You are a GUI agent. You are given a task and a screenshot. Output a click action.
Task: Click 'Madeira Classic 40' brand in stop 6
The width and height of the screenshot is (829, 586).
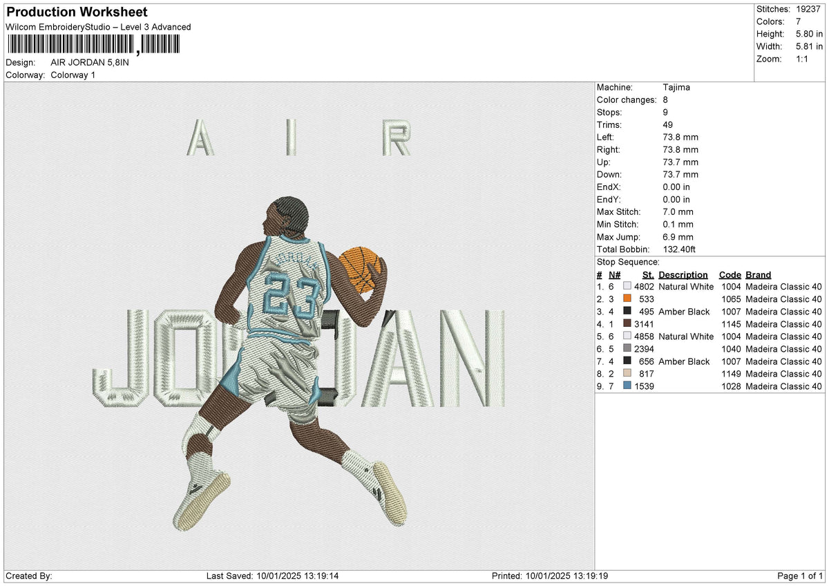[784, 348]
